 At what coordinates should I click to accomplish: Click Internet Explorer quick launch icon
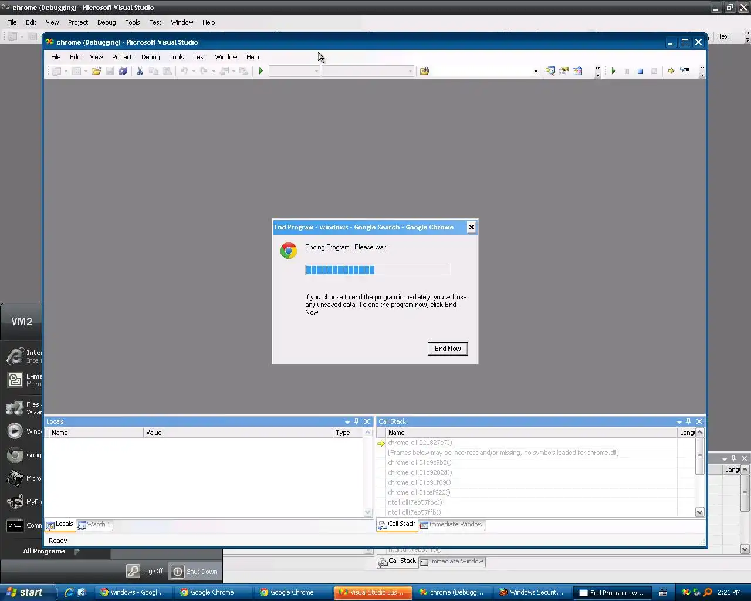(69, 592)
